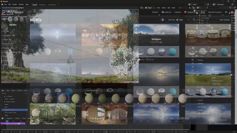Click the Poly Haven logo
Image resolution: width=237 pixels, height=133 pixels.
pos(13,12)
